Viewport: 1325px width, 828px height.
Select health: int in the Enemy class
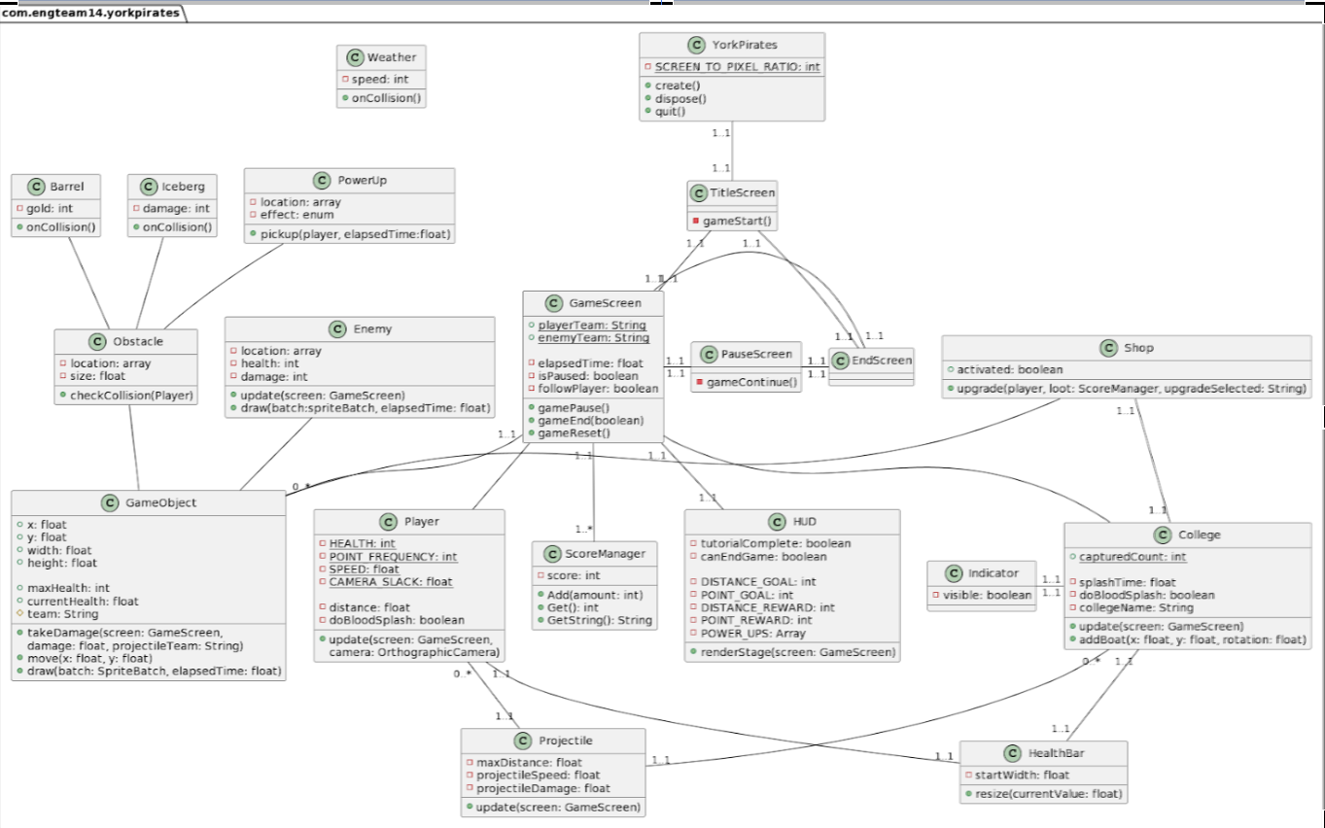[270, 363]
